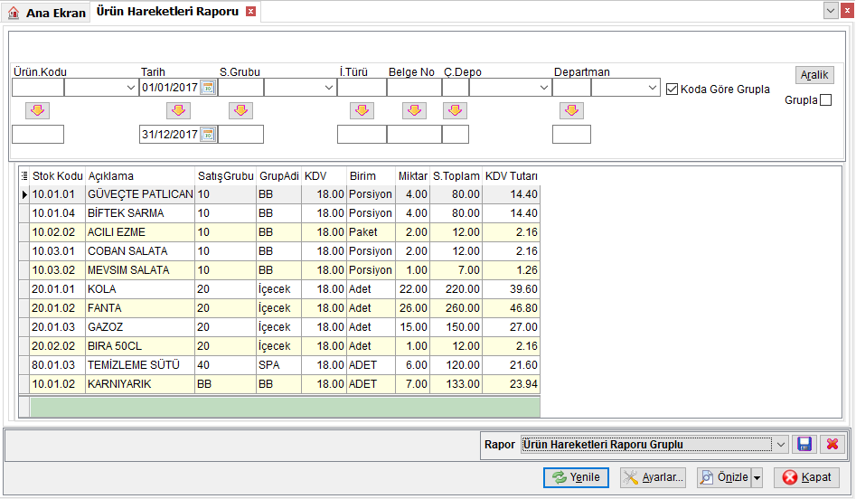This screenshot has width=856, height=499.
Task: Click the Kapat button
Action: 807,477
